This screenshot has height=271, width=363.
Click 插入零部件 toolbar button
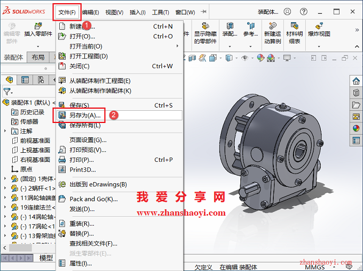coord(38,29)
